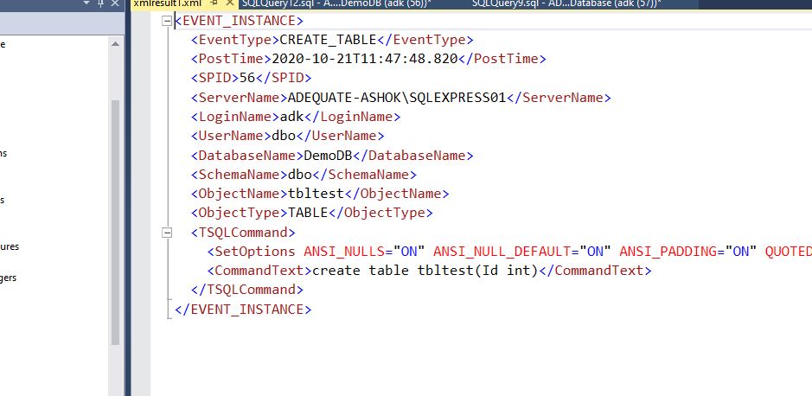Click the left panel scrollbar up arrow
Viewport: 812px width, 396px height.
[x=116, y=44]
